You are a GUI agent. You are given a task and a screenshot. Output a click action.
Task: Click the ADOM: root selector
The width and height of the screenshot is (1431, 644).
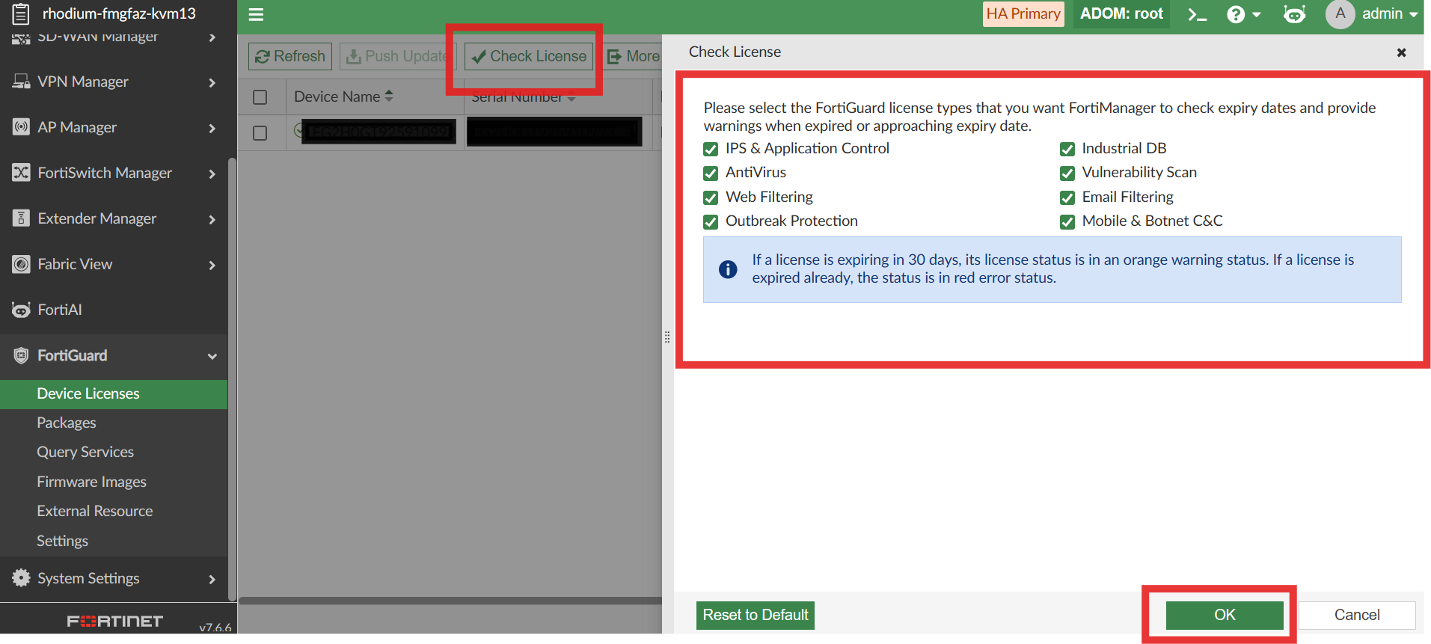1121,14
